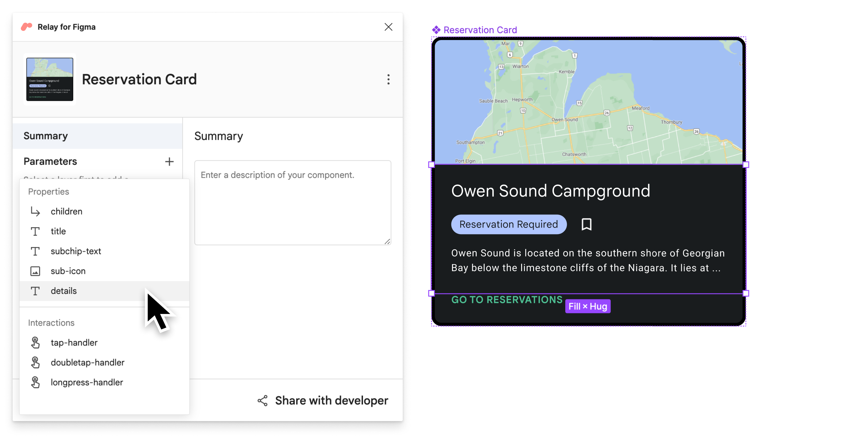Expand the Properties section in panel
The image size is (856, 440).
[x=48, y=191]
